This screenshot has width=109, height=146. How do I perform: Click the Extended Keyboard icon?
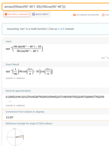coord(75,15)
